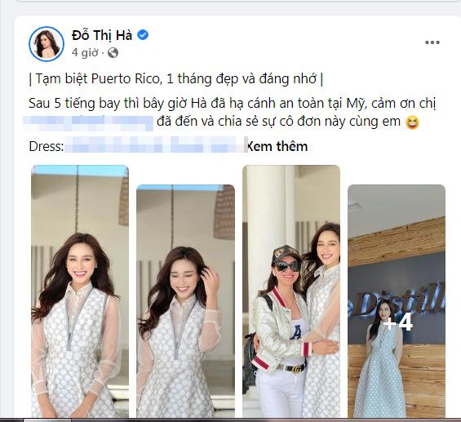
Task: Click the "Tạm biệt Puerto Rico" headline text
Action: point(175,79)
